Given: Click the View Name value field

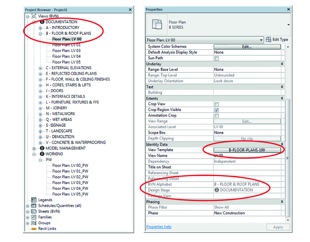Looking at the screenshot, I should (247, 156).
